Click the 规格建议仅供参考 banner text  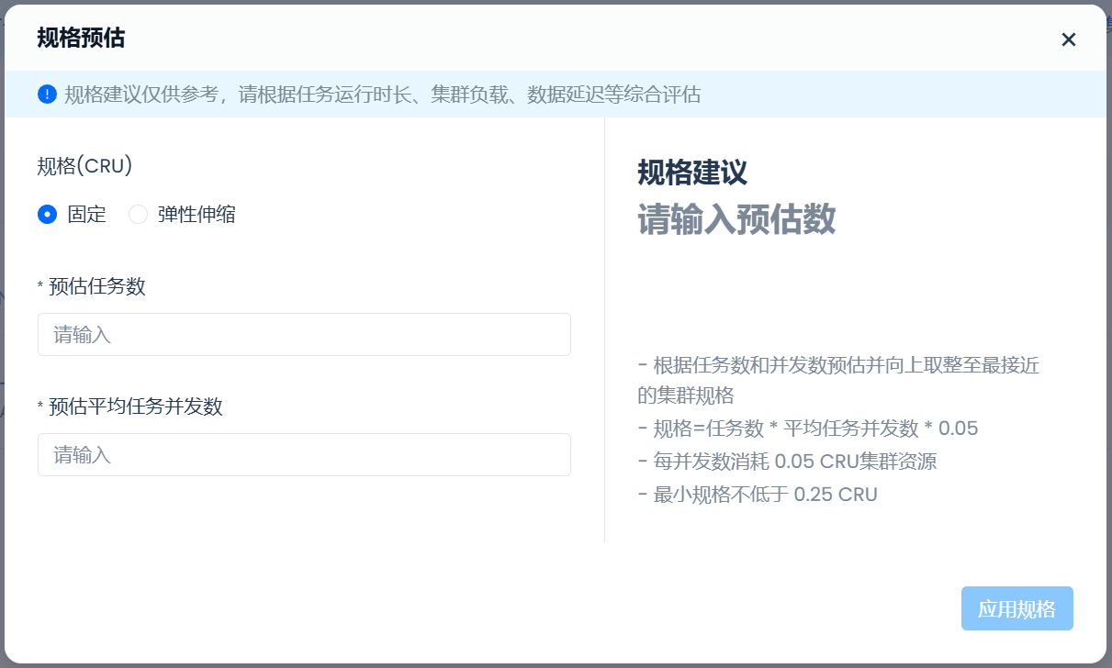point(382,95)
